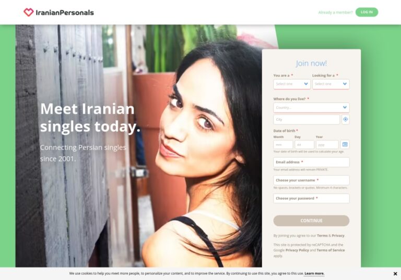
Task: Open the Terms link under Continue
Action: 322,236
